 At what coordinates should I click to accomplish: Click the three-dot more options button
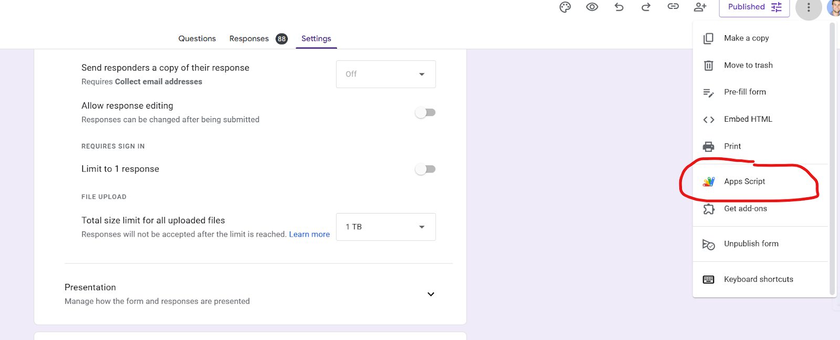pyautogui.click(x=808, y=7)
